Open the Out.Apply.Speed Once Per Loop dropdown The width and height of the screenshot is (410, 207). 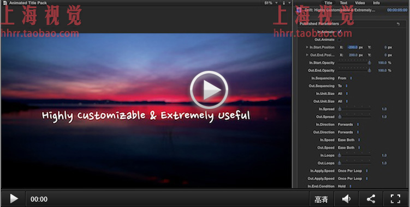pyautogui.click(x=353, y=179)
